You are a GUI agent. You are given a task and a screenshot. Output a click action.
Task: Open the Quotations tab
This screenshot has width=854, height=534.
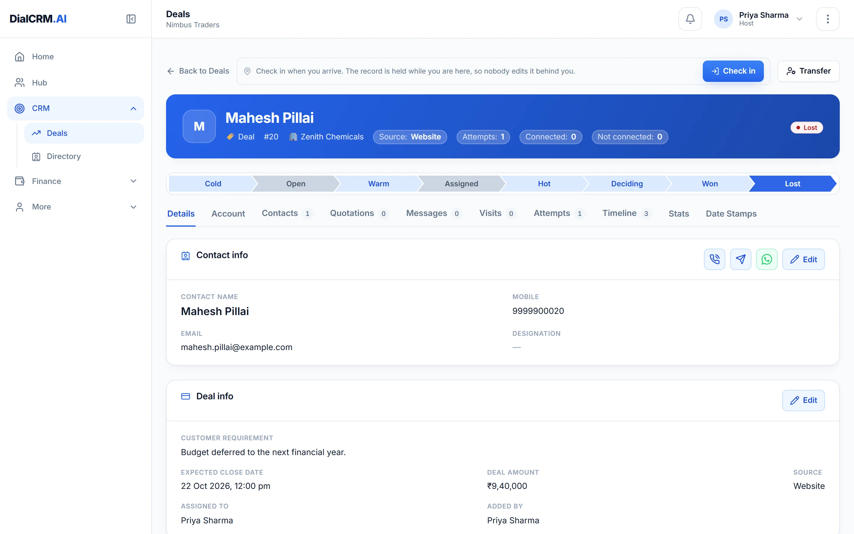coord(359,213)
